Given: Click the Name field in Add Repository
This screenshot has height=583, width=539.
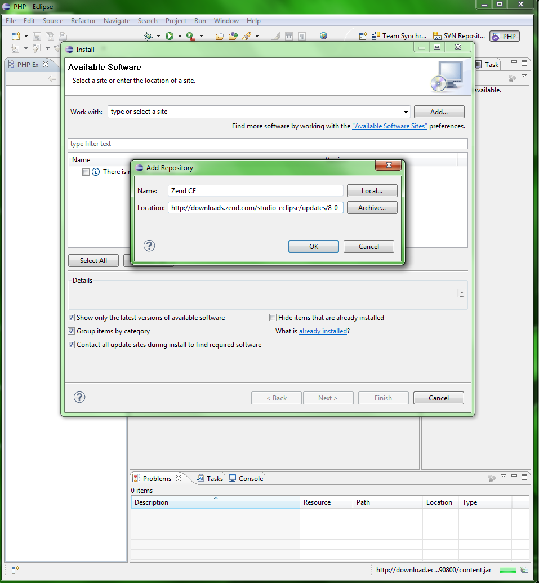Looking at the screenshot, I should [255, 191].
